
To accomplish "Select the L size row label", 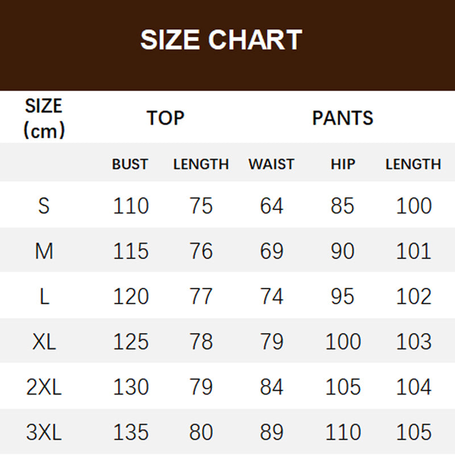I will point(44,296).
